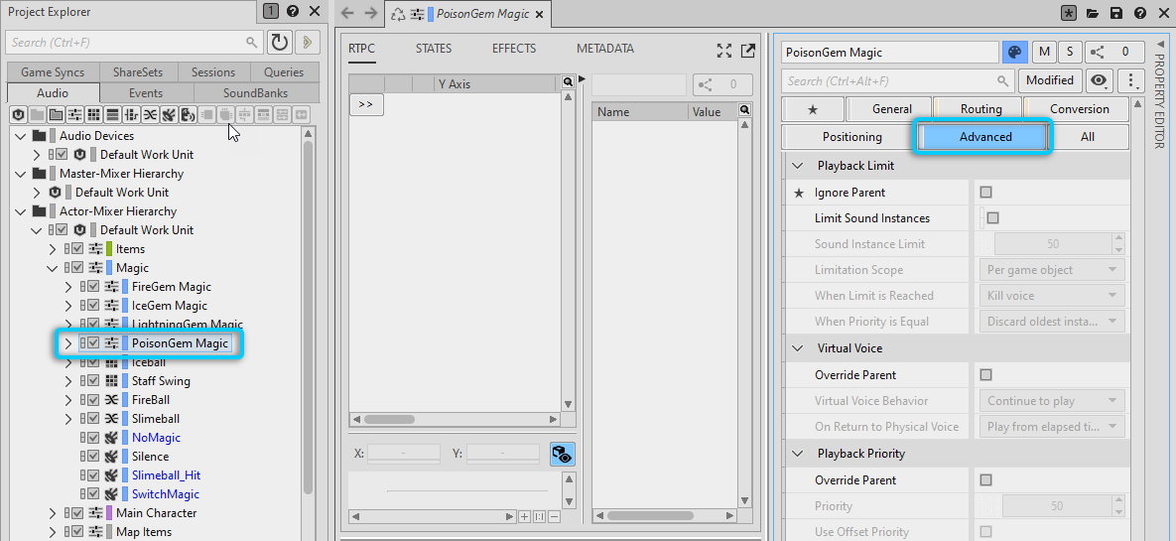Check Ignore Parent under Playback Limit
1176x541 pixels.
(985, 193)
